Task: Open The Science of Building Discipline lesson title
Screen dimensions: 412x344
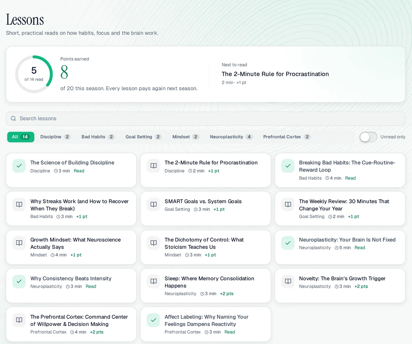Action: (72, 163)
